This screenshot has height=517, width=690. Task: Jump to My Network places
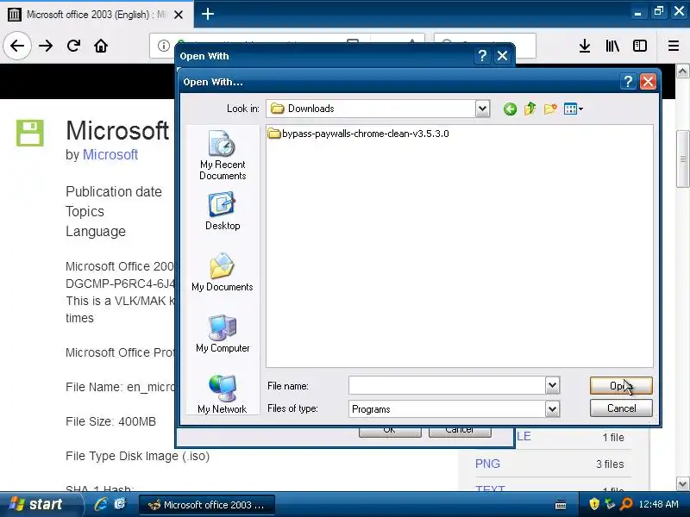tap(223, 395)
